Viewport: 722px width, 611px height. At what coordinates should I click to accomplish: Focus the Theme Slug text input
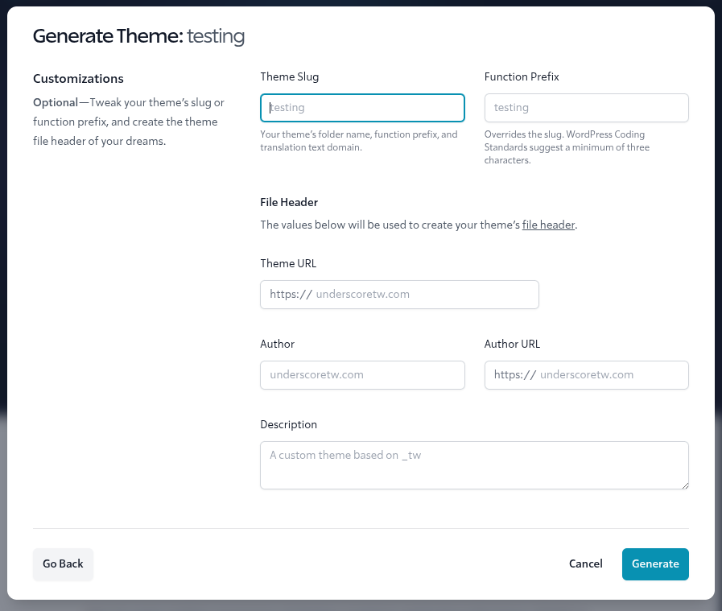(x=362, y=108)
